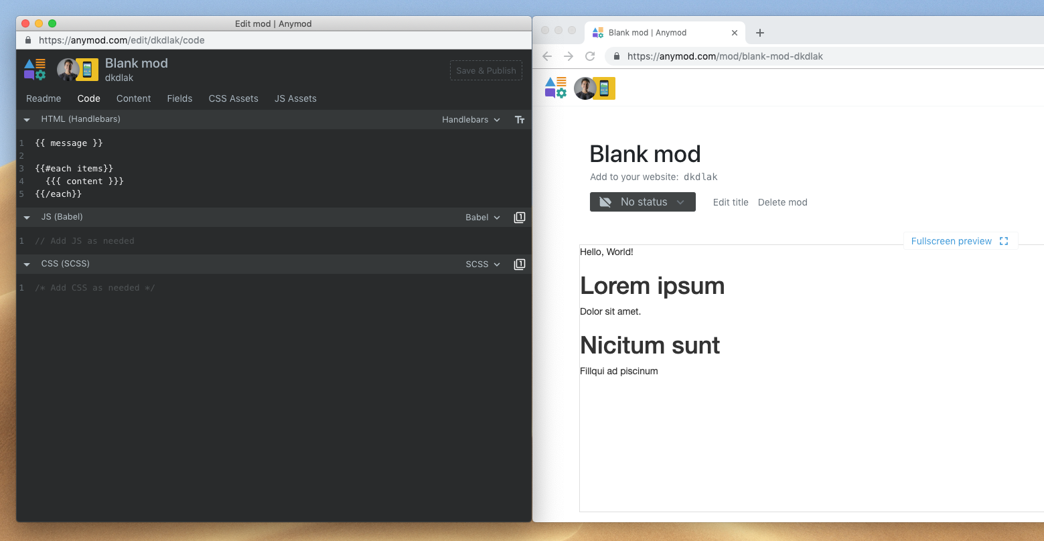Screen dimensions: 1044x541
Task: Click code line {{ message }}
Action: coord(69,143)
